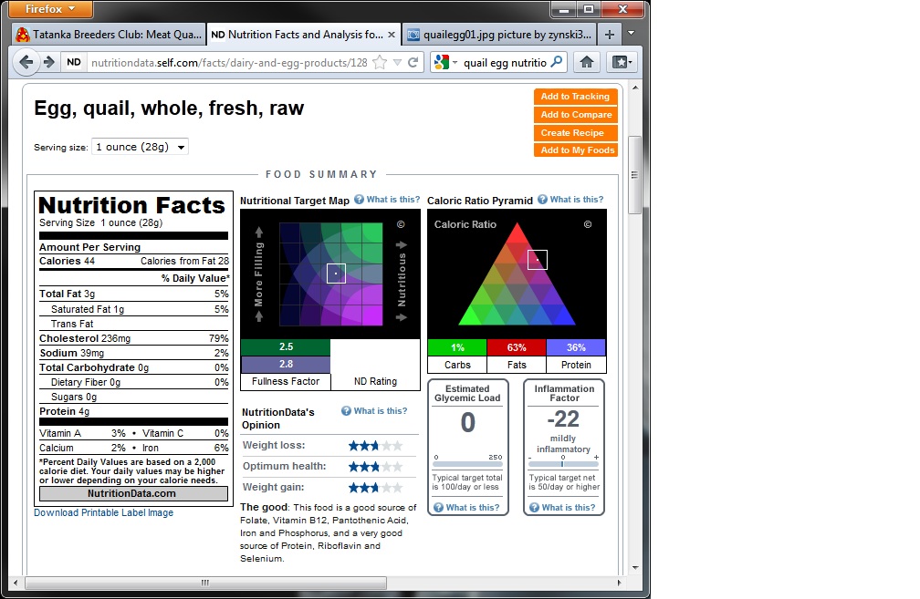Click the purple 2.8 ND Rating bar
Viewport: 920px width, 599px height.
286,364
